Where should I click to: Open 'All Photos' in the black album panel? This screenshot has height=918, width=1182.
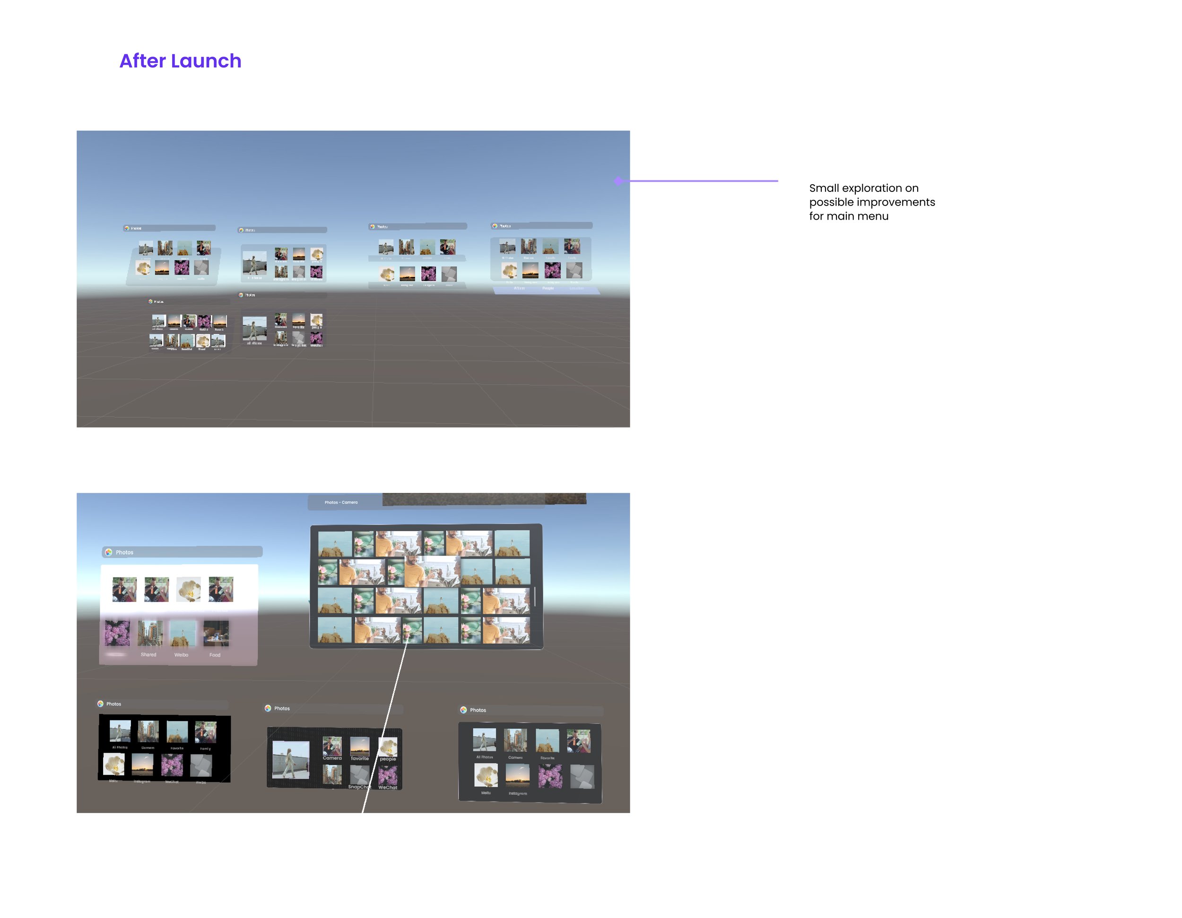[x=120, y=731]
